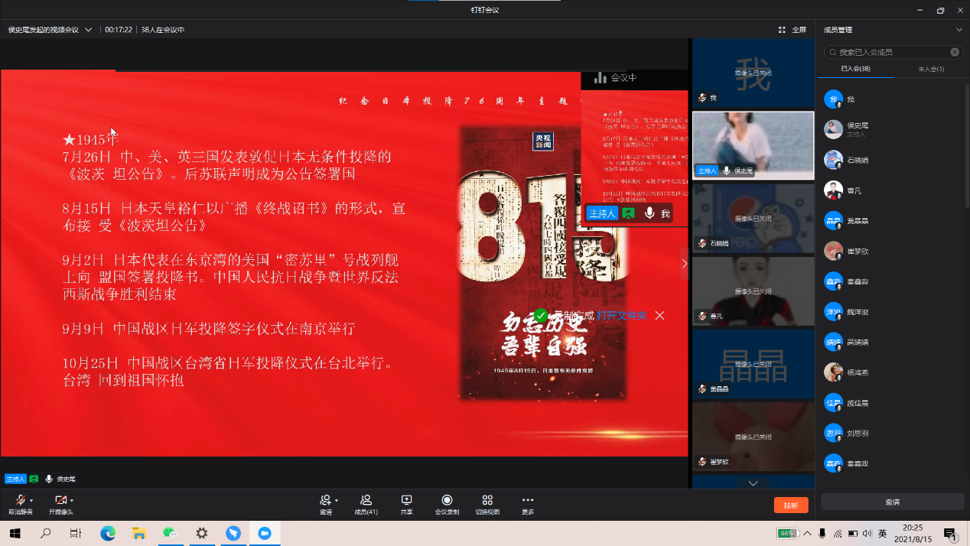Viewport: 970px width, 546px height.
Task: Click the 邀请 invite icon in toolbar
Action: click(x=326, y=501)
